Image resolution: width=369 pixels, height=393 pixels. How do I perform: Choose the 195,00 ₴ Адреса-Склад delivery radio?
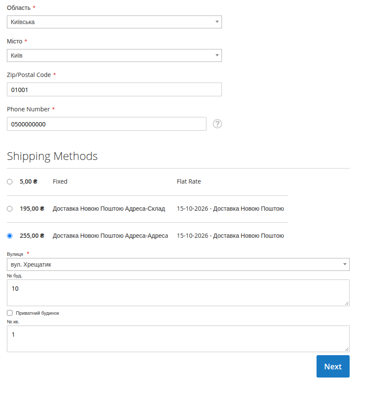(x=10, y=209)
